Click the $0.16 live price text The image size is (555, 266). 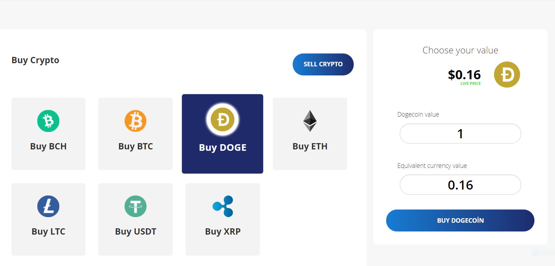coord(464,75)
